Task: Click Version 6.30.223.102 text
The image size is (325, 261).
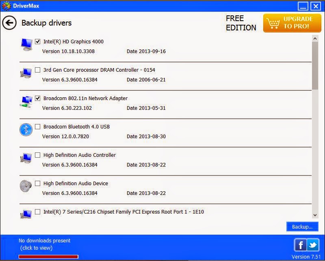Action: [x=67, y=108]
